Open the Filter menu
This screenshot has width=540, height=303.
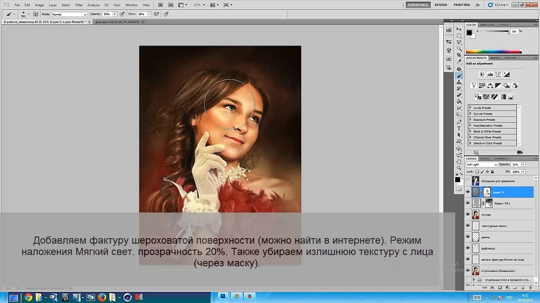pyautogui.click(x=79, y=5)
